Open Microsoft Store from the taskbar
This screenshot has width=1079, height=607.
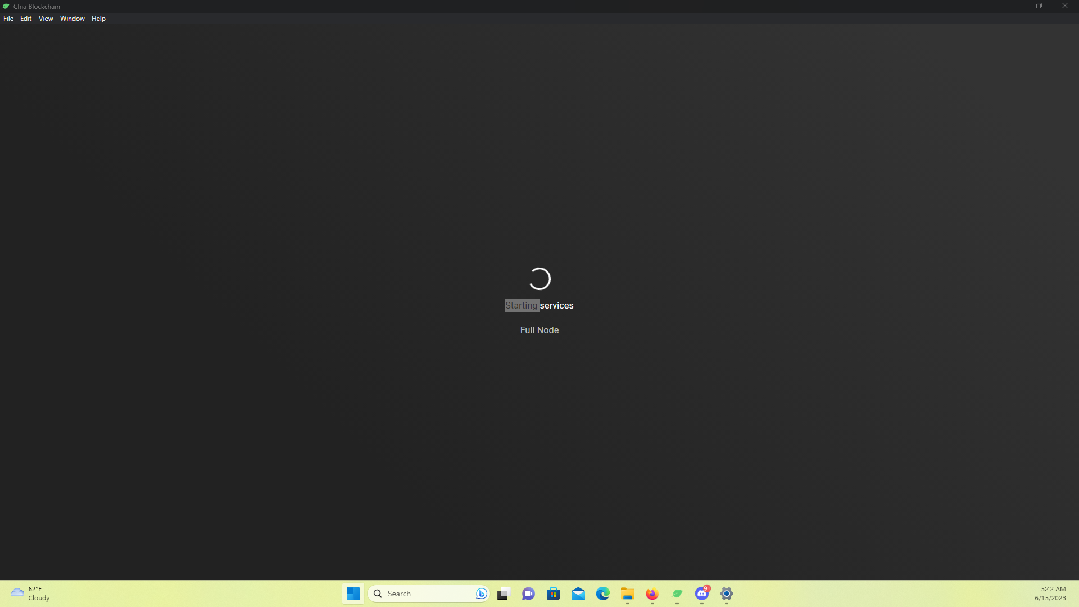tap(553, 594)
